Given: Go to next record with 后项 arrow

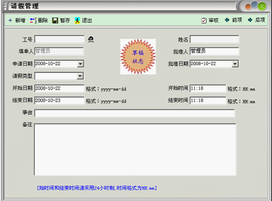Looking at the screenshot, I should click(x=250, y=20).
